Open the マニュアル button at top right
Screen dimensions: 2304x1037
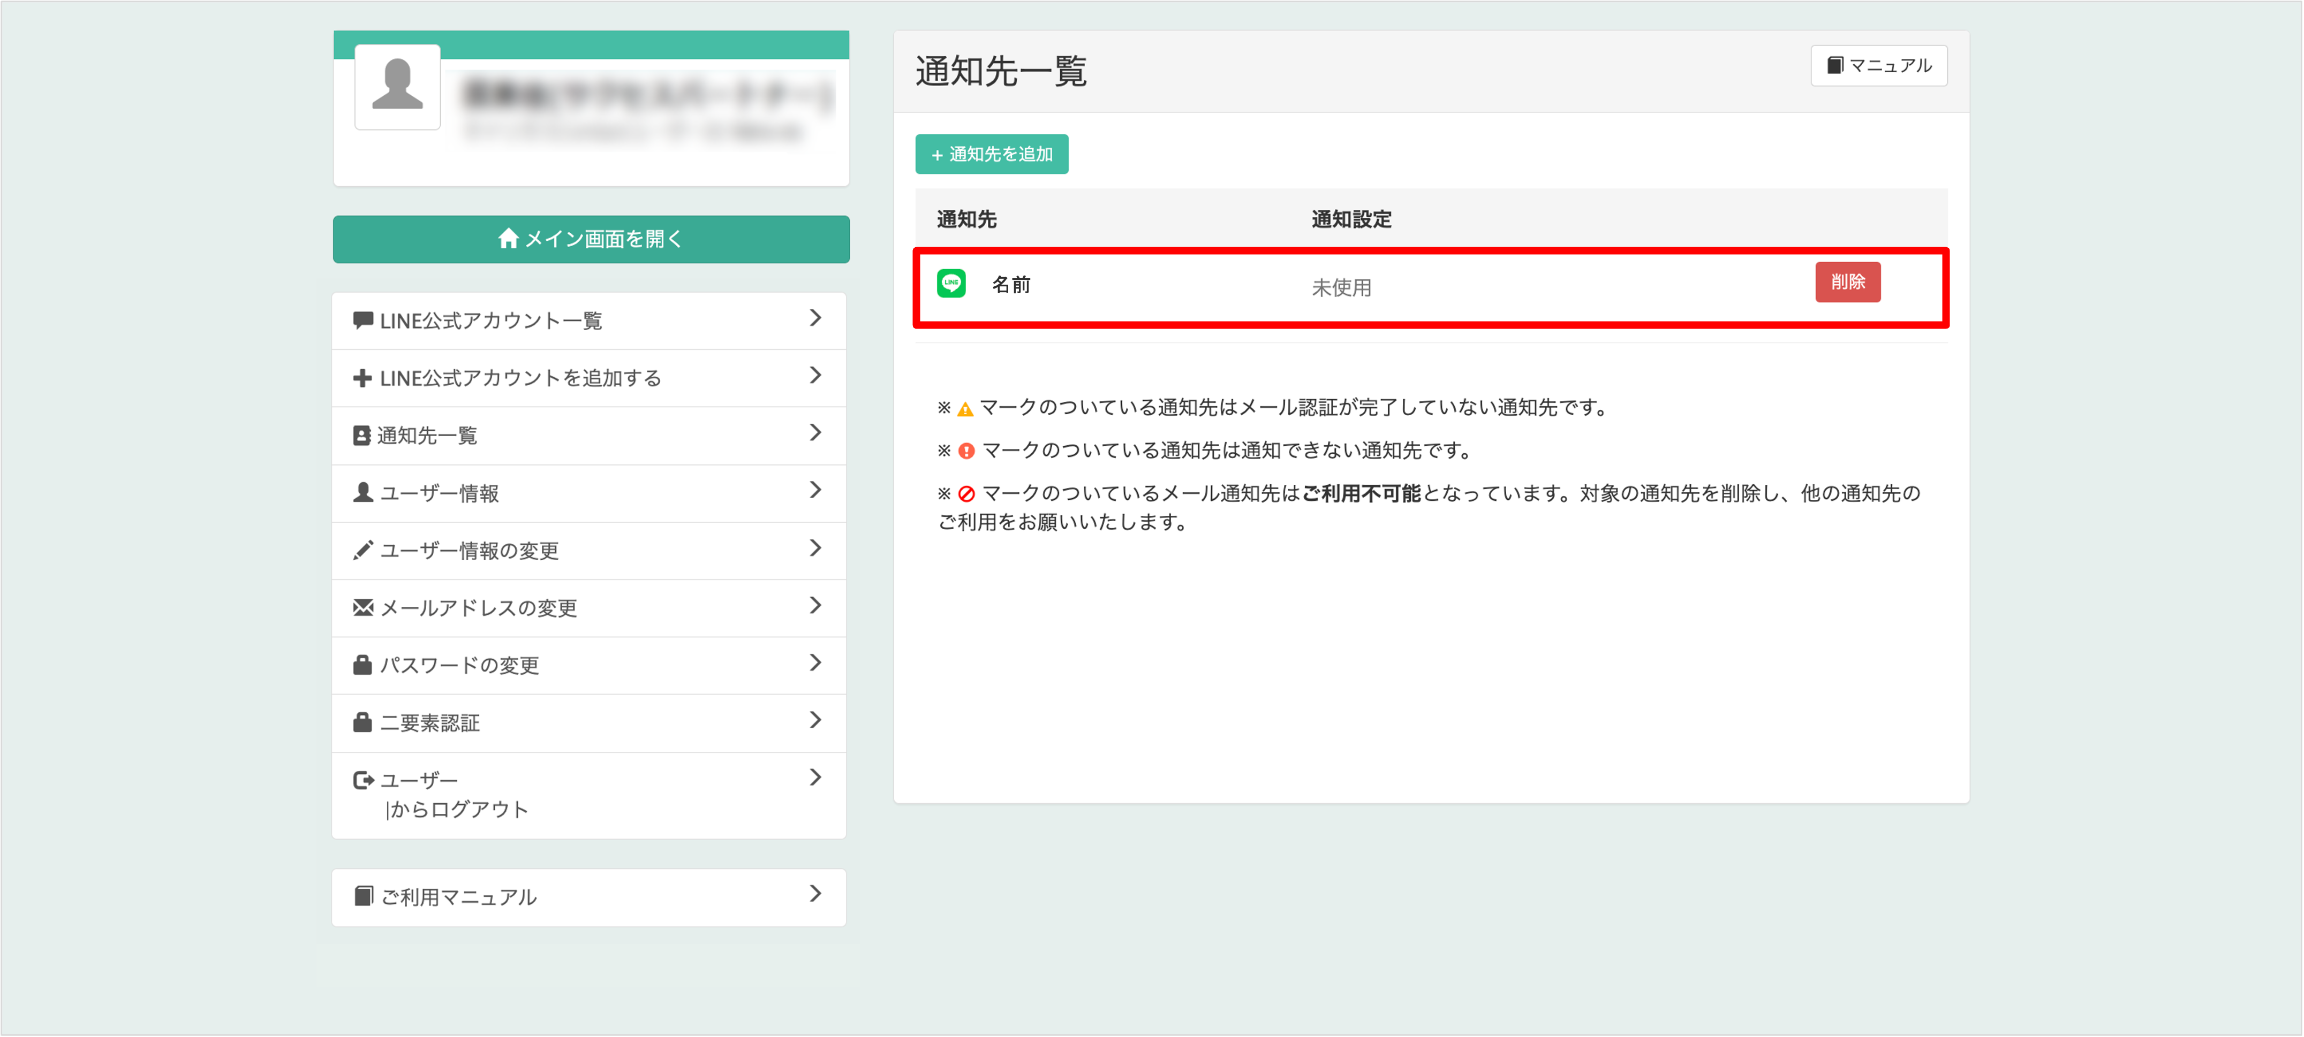tap(1878, 65)
